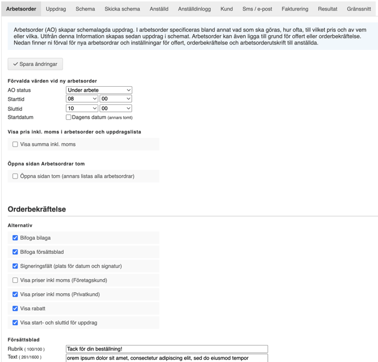This screenshot has width=378, height=362.
Task: Open the Starttid hour dropdown
Action: tap(82, 99)
